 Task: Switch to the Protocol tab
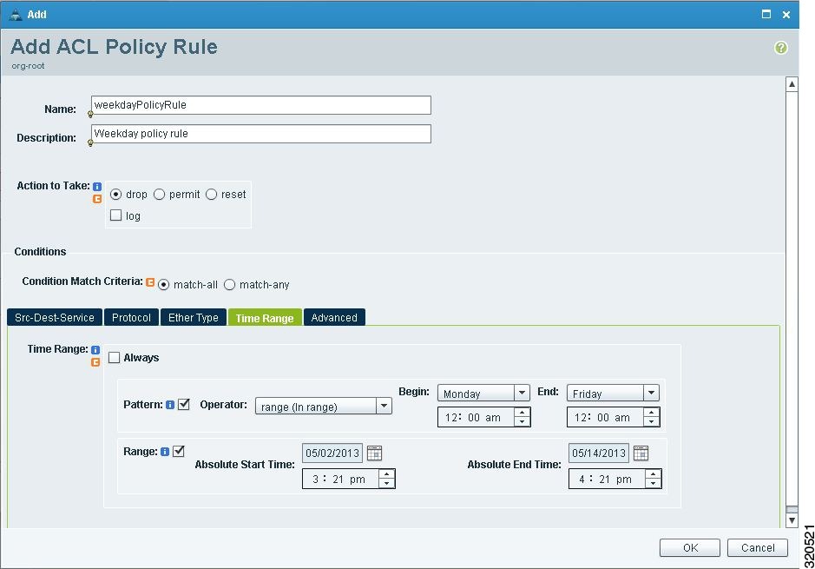tap(131, 317)
